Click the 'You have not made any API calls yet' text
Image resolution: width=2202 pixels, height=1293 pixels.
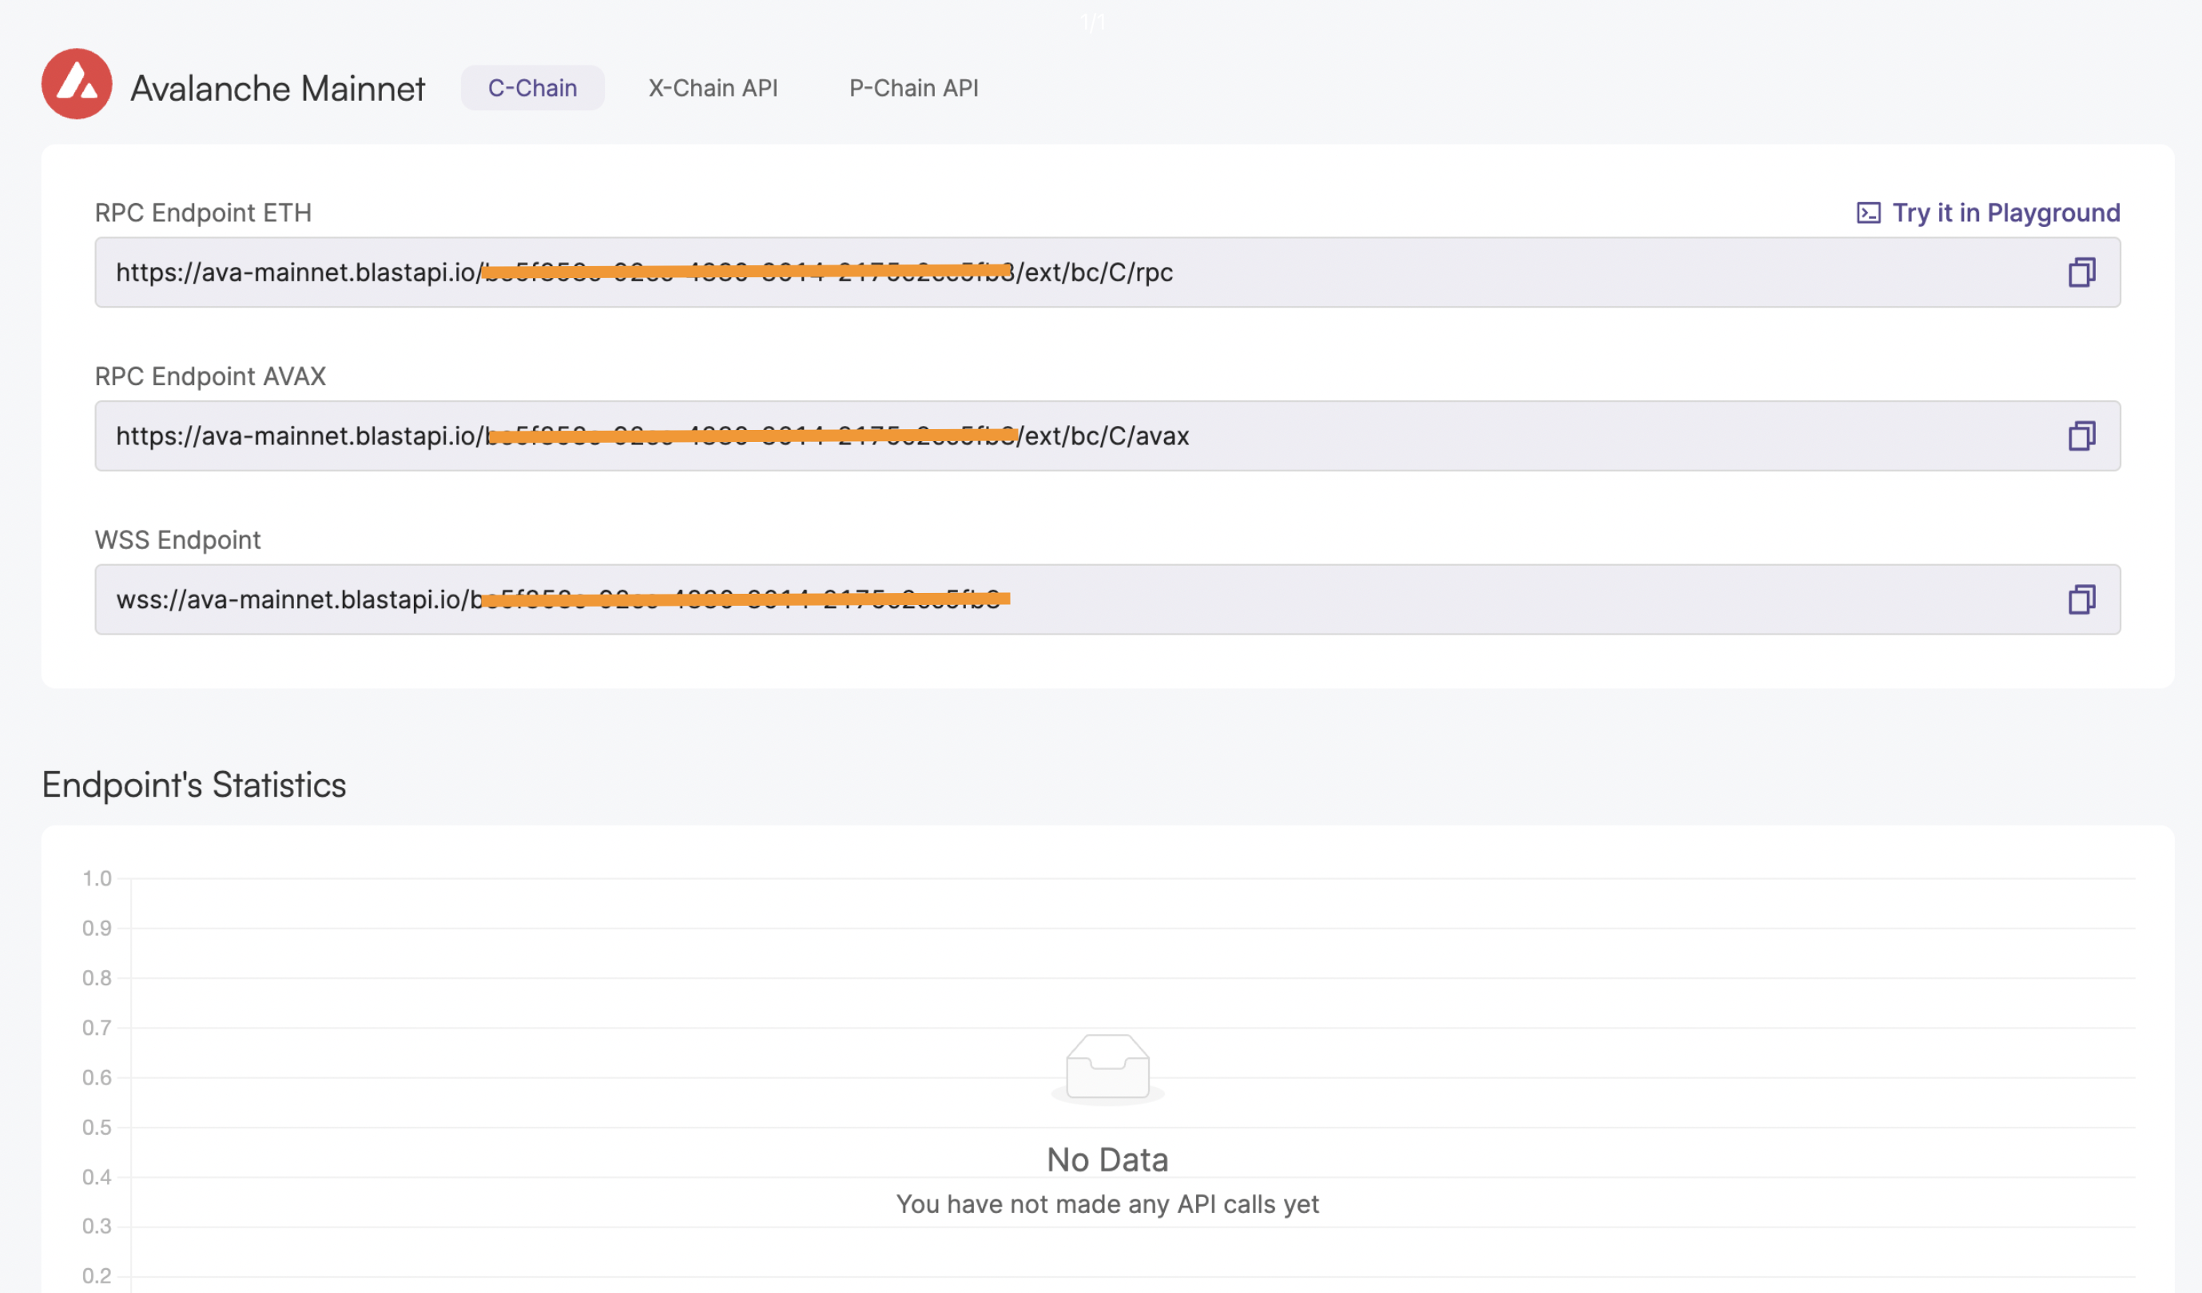click(1107, 1205)
